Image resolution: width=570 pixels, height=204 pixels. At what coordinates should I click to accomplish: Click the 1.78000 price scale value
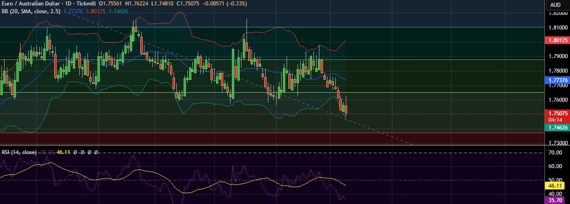(558, 71)
